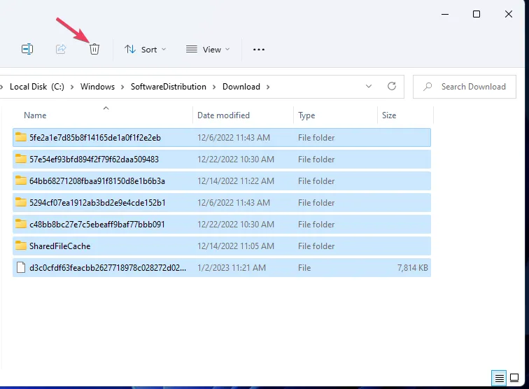Select file d3c0cfdf63feacbb2627718978c028272d02...

tap(222, 267)
